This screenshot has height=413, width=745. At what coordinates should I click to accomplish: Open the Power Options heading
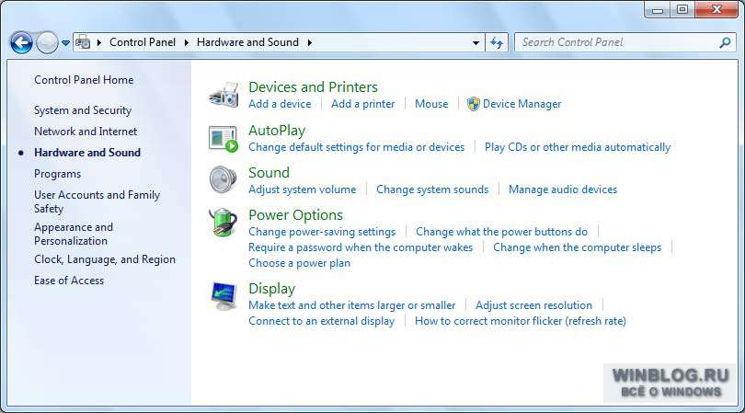(295, 215)
